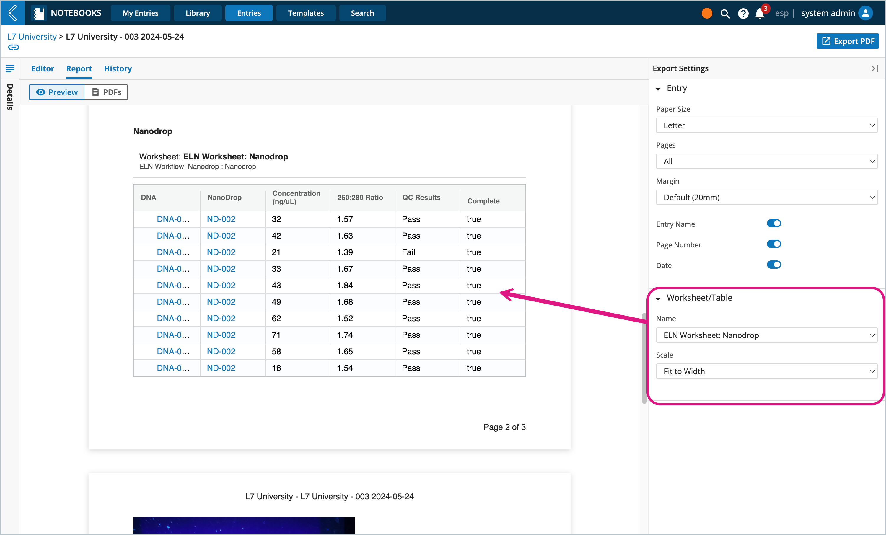Screen dimensions: 886x535
Task: Click the Notifications bell icon
Action: click(760, 13)
